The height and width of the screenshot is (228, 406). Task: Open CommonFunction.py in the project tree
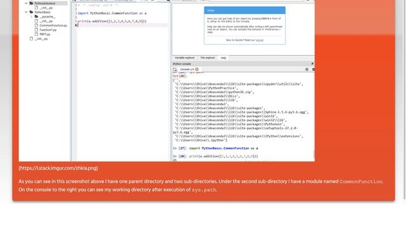pos(53,25)
